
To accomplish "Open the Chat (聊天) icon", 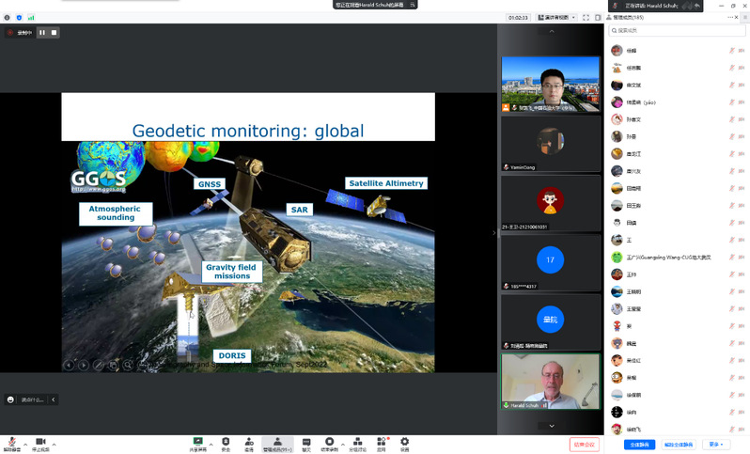I will [x=306, y=443].
